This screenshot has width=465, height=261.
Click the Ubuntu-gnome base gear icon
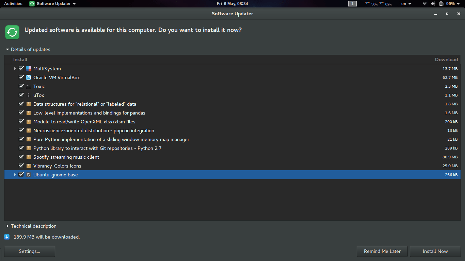(28, 174)
